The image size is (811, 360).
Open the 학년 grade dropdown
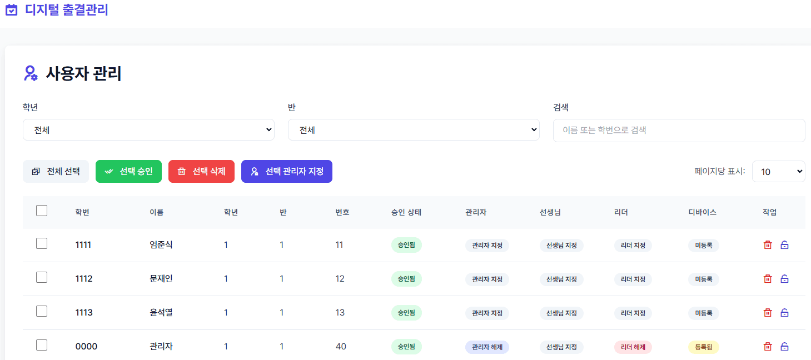point(148,130)
